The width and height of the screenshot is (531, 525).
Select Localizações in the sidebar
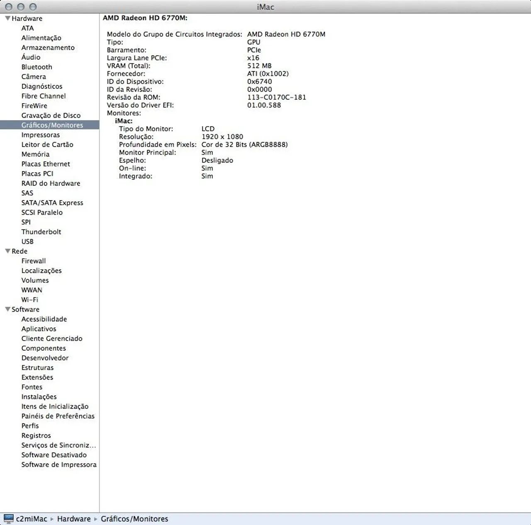tap(41, 271)
